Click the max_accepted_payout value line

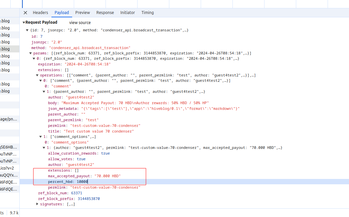(x=84, y=176)
